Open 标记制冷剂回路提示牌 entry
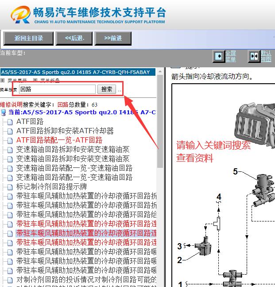Screen dimensions: 275x287 click(51, 187)
